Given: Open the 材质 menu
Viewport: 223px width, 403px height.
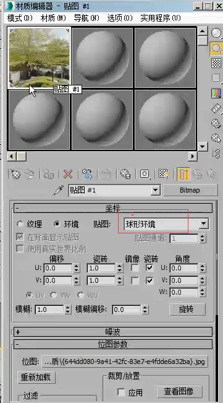Looking at the screenshot, I should pos(53,18).
